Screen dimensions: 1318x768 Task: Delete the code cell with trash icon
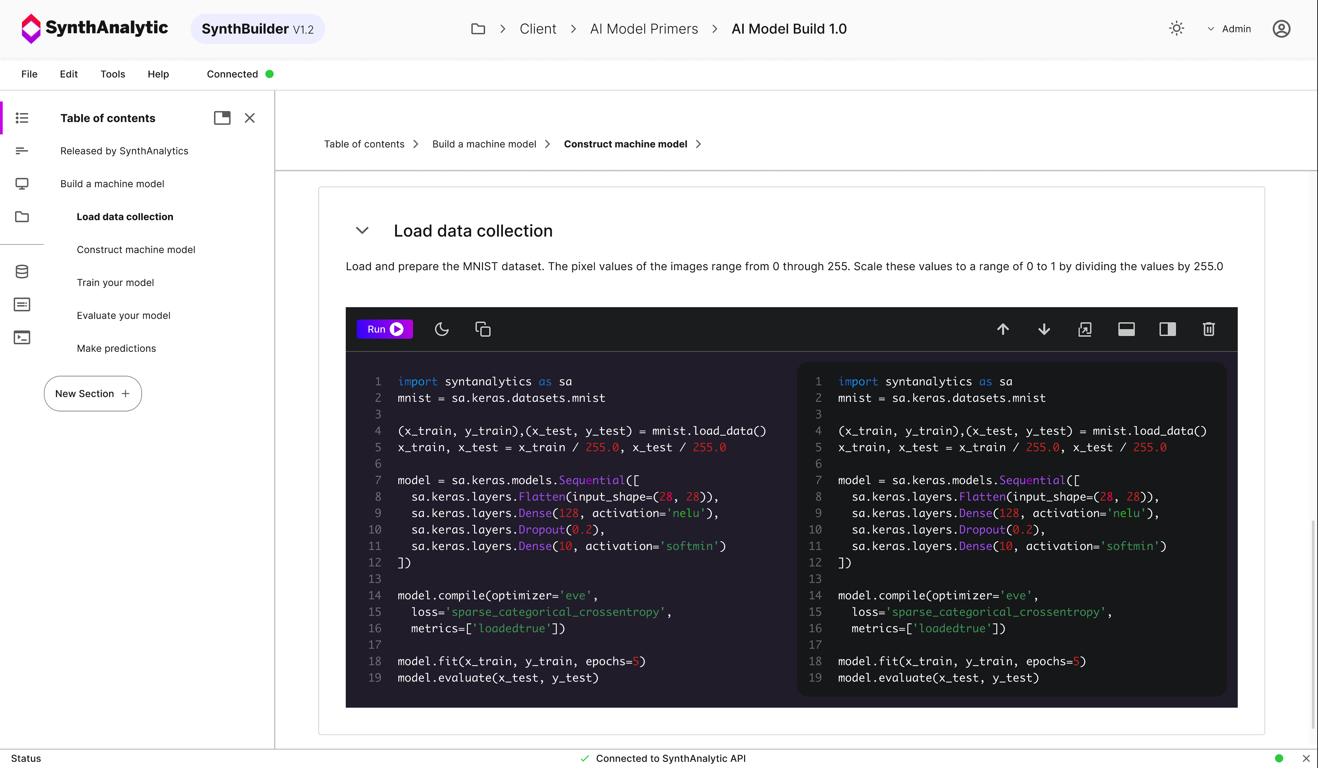pos(1208,329)
